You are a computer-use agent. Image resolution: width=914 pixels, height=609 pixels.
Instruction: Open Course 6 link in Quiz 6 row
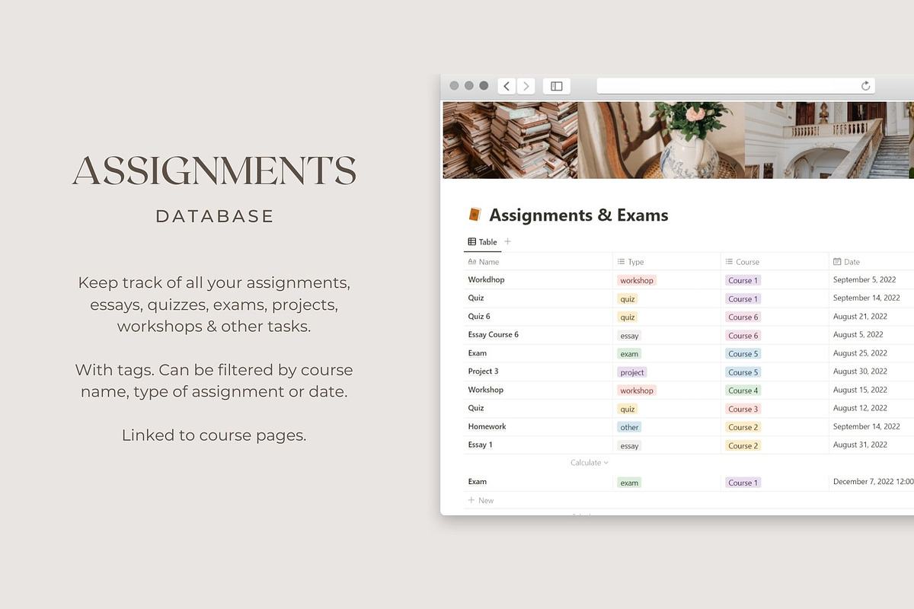coord(743,317)
